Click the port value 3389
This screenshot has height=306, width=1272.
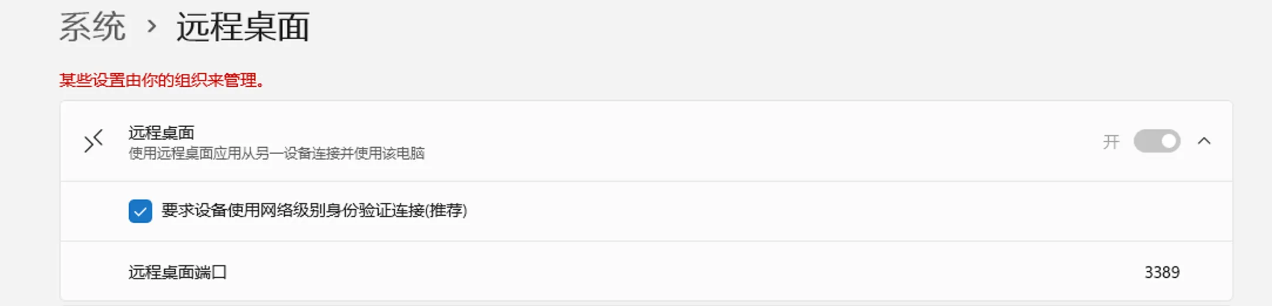[x=1162, y=272]
